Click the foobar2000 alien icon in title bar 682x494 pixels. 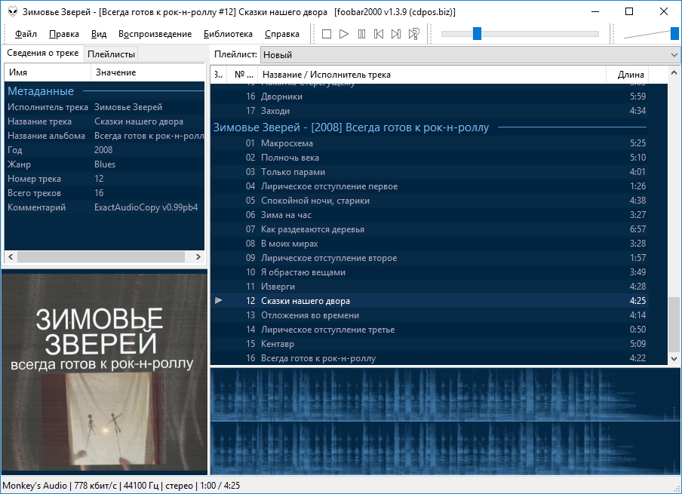point(13,12)
